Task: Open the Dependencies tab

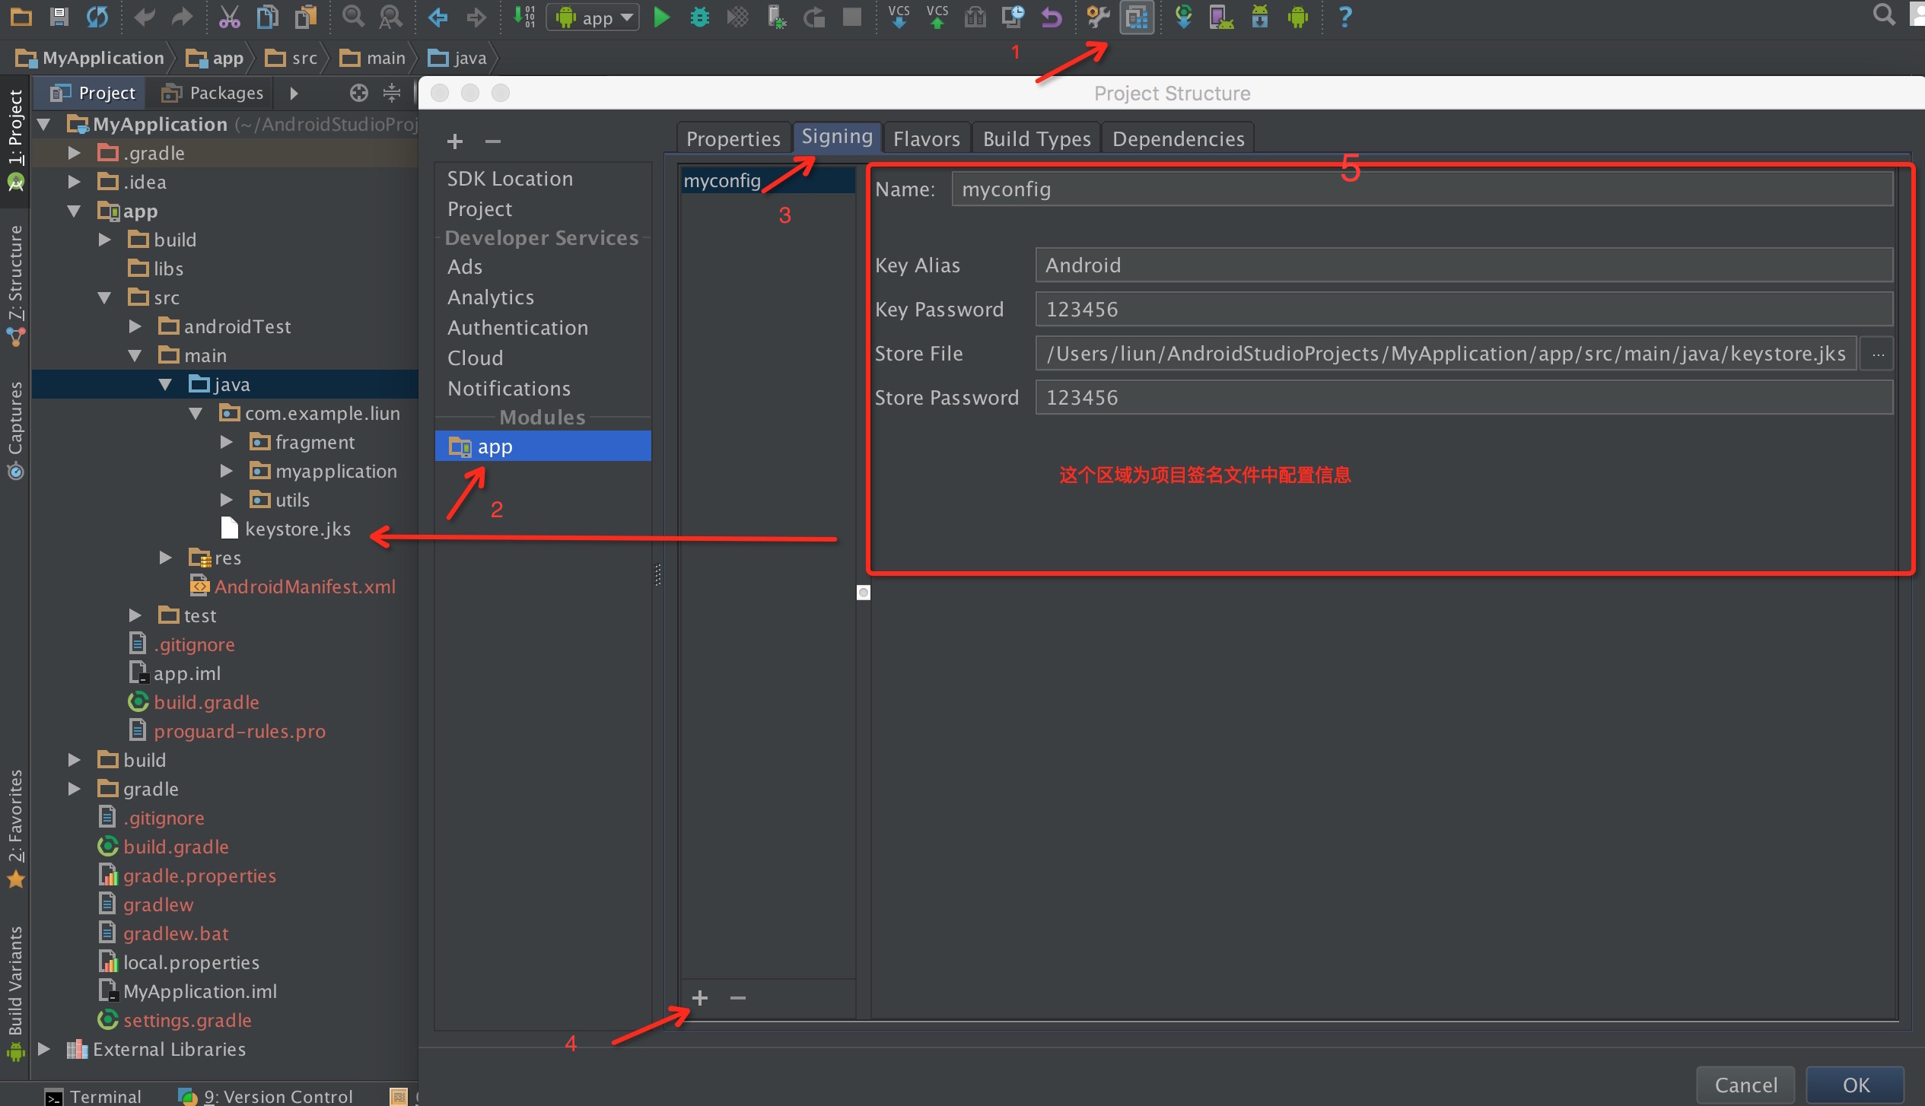Action: (x=1178, y=139)
